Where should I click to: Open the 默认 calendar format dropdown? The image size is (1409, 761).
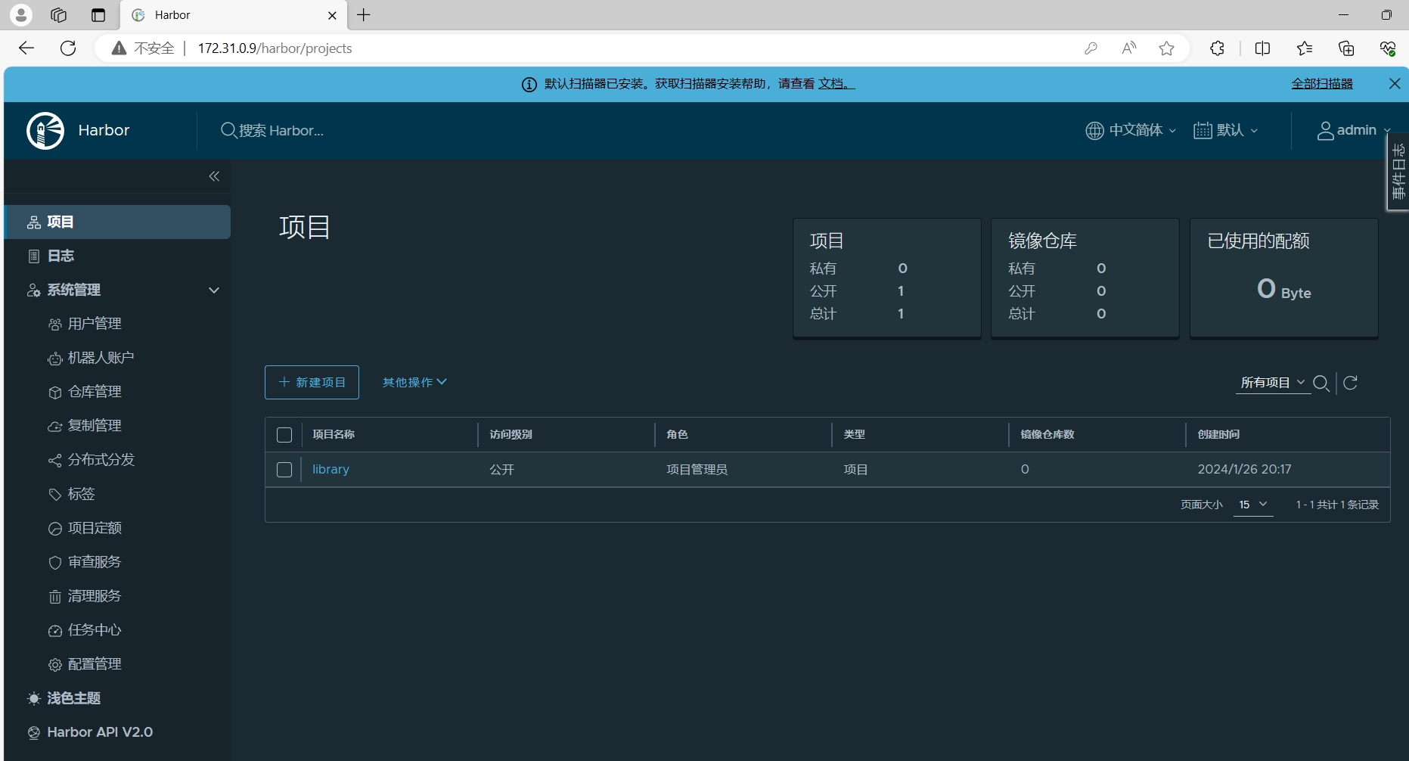(x=1226, y=130)
